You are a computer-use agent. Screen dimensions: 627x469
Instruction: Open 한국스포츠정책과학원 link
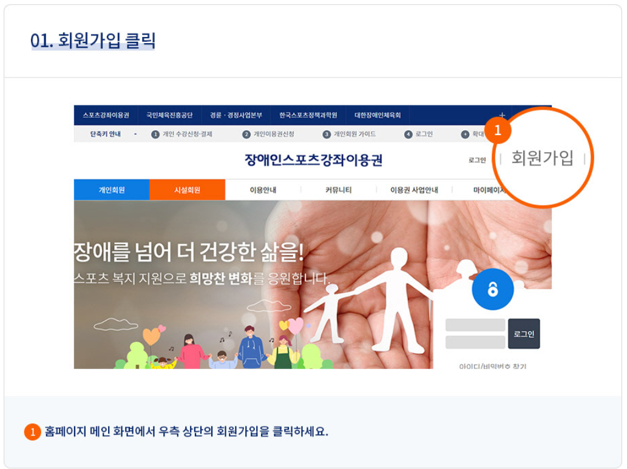click(308, 115)
